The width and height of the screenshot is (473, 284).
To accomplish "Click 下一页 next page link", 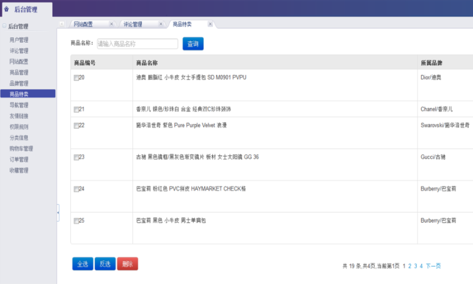I will tap(433, 266).
